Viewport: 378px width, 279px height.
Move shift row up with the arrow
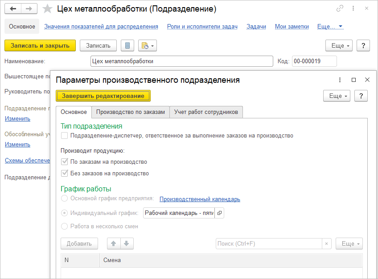(x=114, y=243)
